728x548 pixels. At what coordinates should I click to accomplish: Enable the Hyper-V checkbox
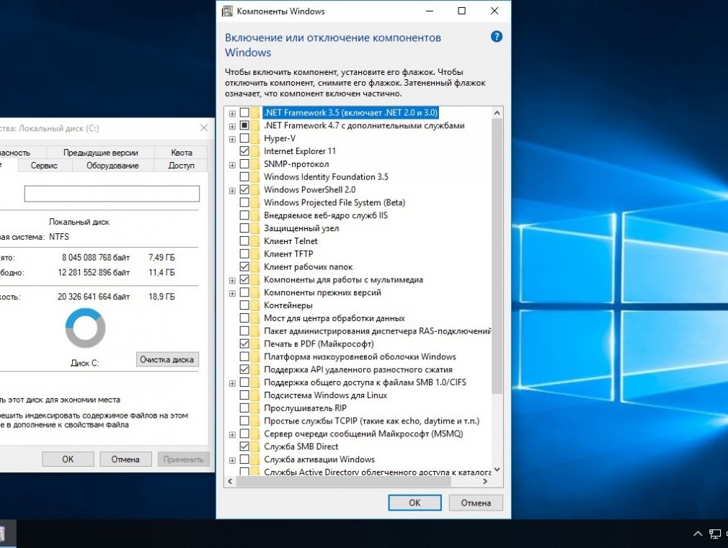[244, 138]
